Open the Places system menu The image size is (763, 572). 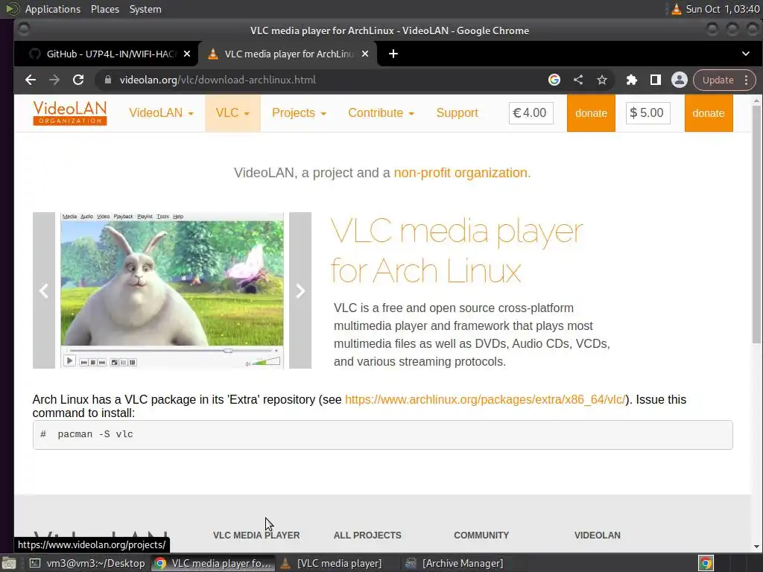click(x=104, y=9)
